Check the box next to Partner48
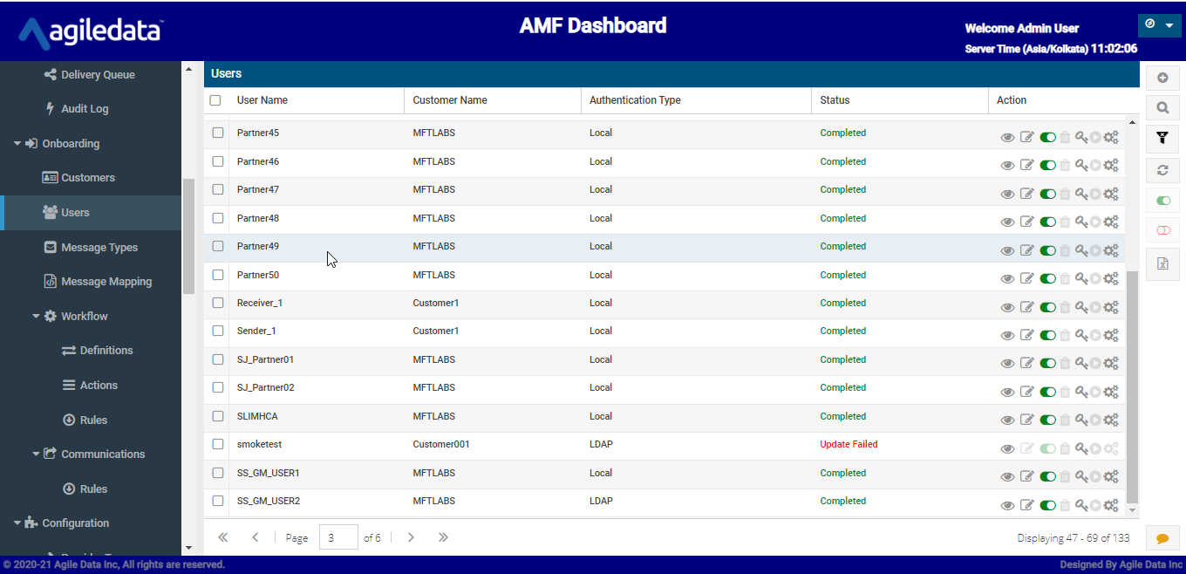1186x574 pixels. [218, 218]
